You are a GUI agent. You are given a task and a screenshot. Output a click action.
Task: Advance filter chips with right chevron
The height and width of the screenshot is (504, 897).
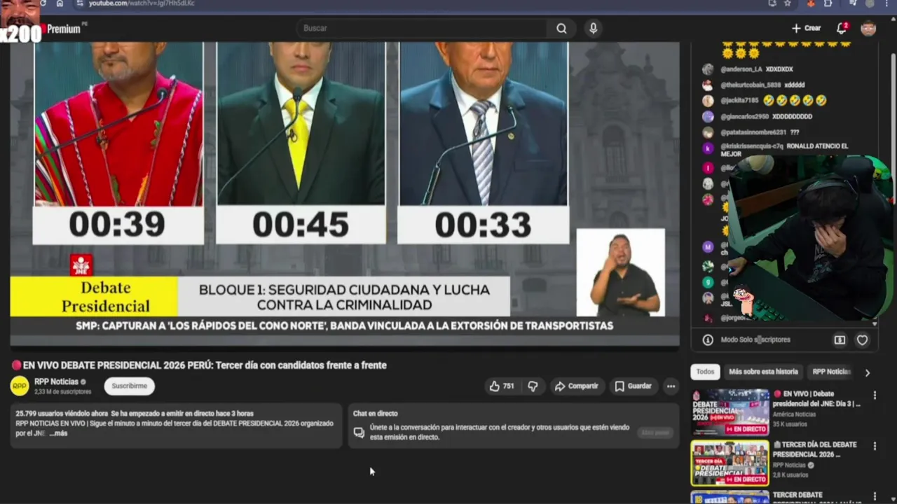867,372
